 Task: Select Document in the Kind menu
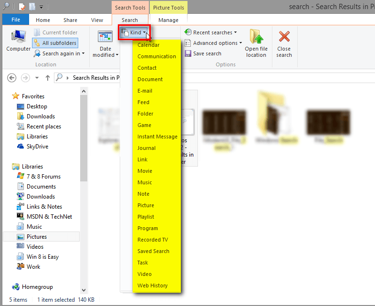150,79
